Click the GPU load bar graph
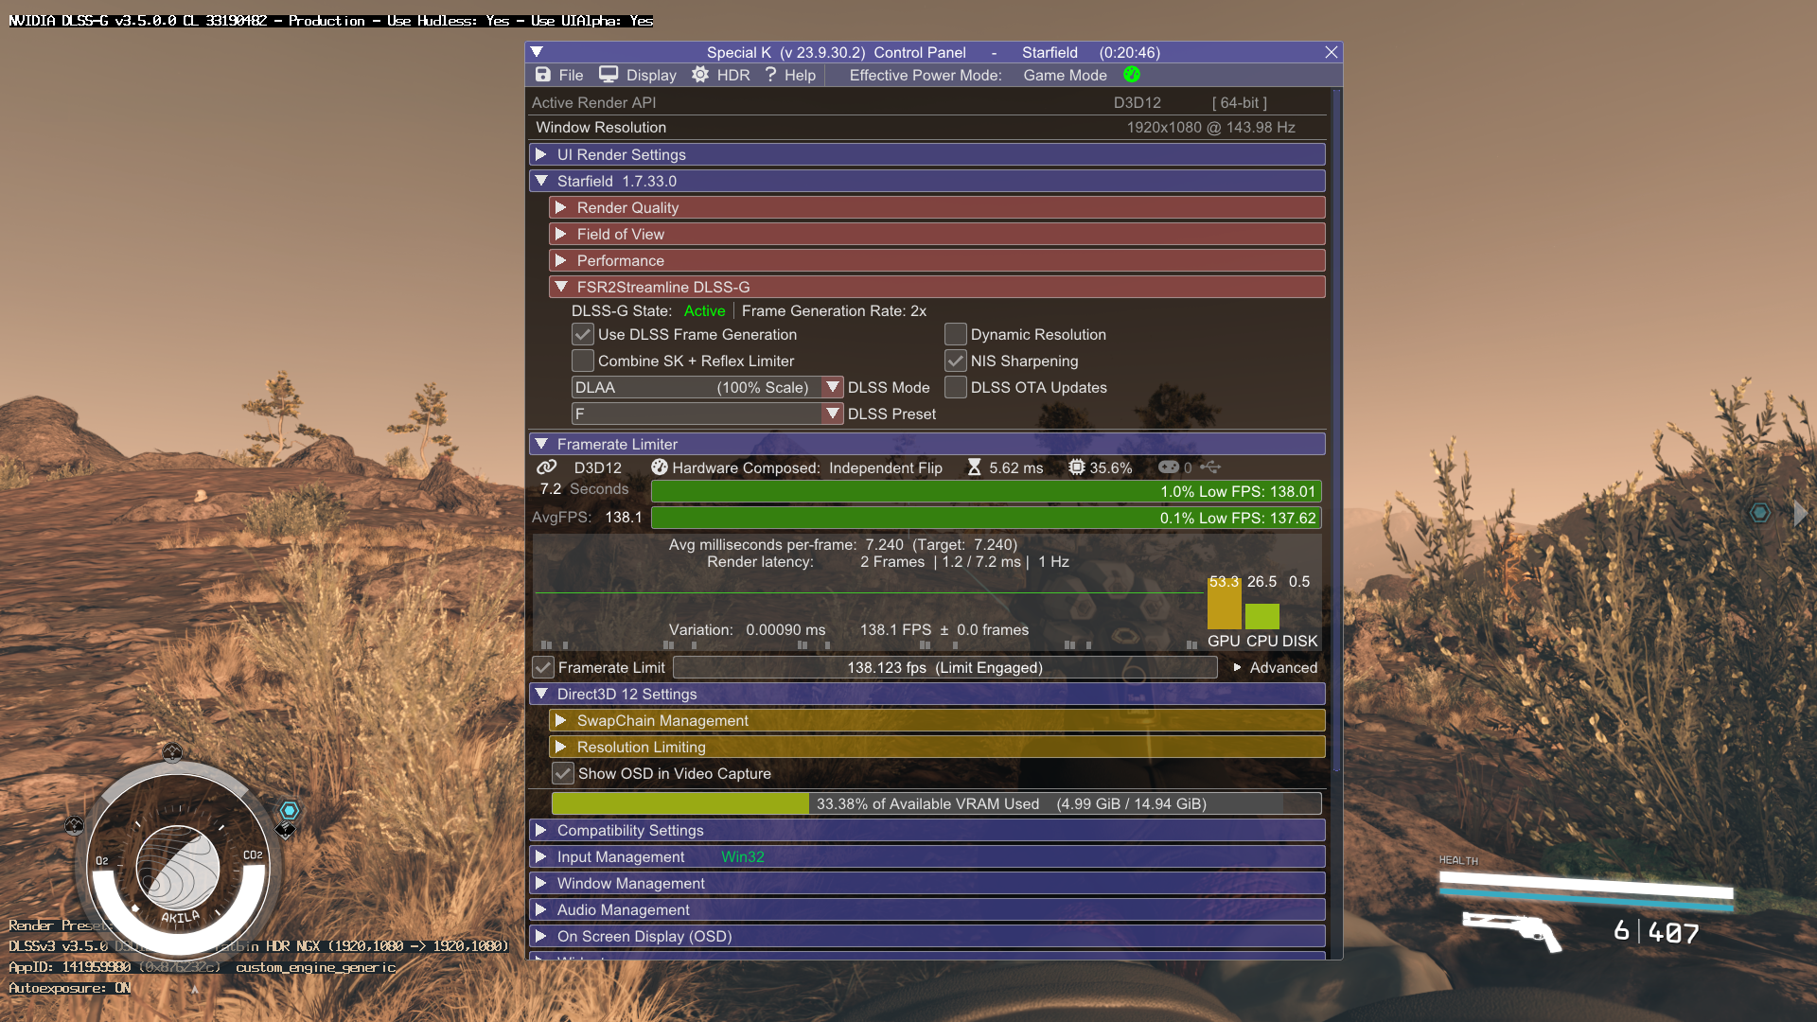 [x=1225, y=603]
